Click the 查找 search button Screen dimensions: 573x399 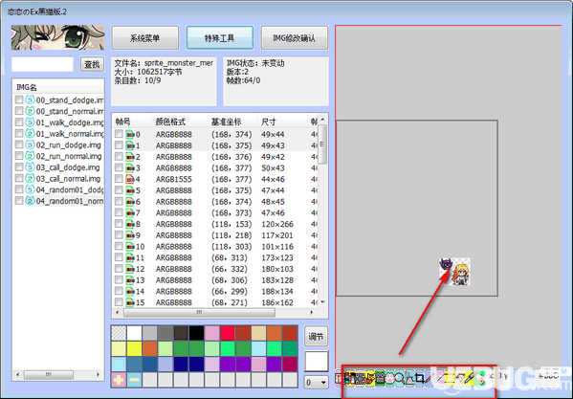coord(92,64)
